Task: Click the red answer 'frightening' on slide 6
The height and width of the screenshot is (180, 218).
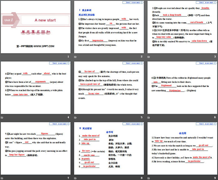Action: 175,91
